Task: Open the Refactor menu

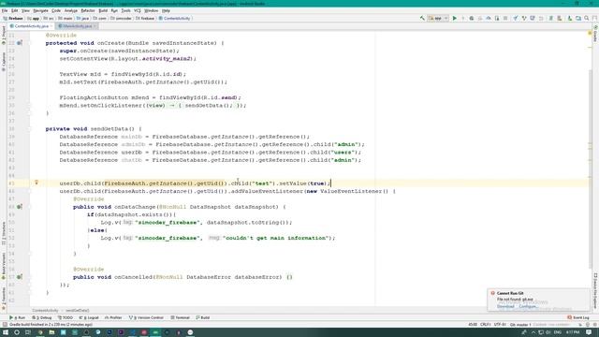Action: coord(87,10)
